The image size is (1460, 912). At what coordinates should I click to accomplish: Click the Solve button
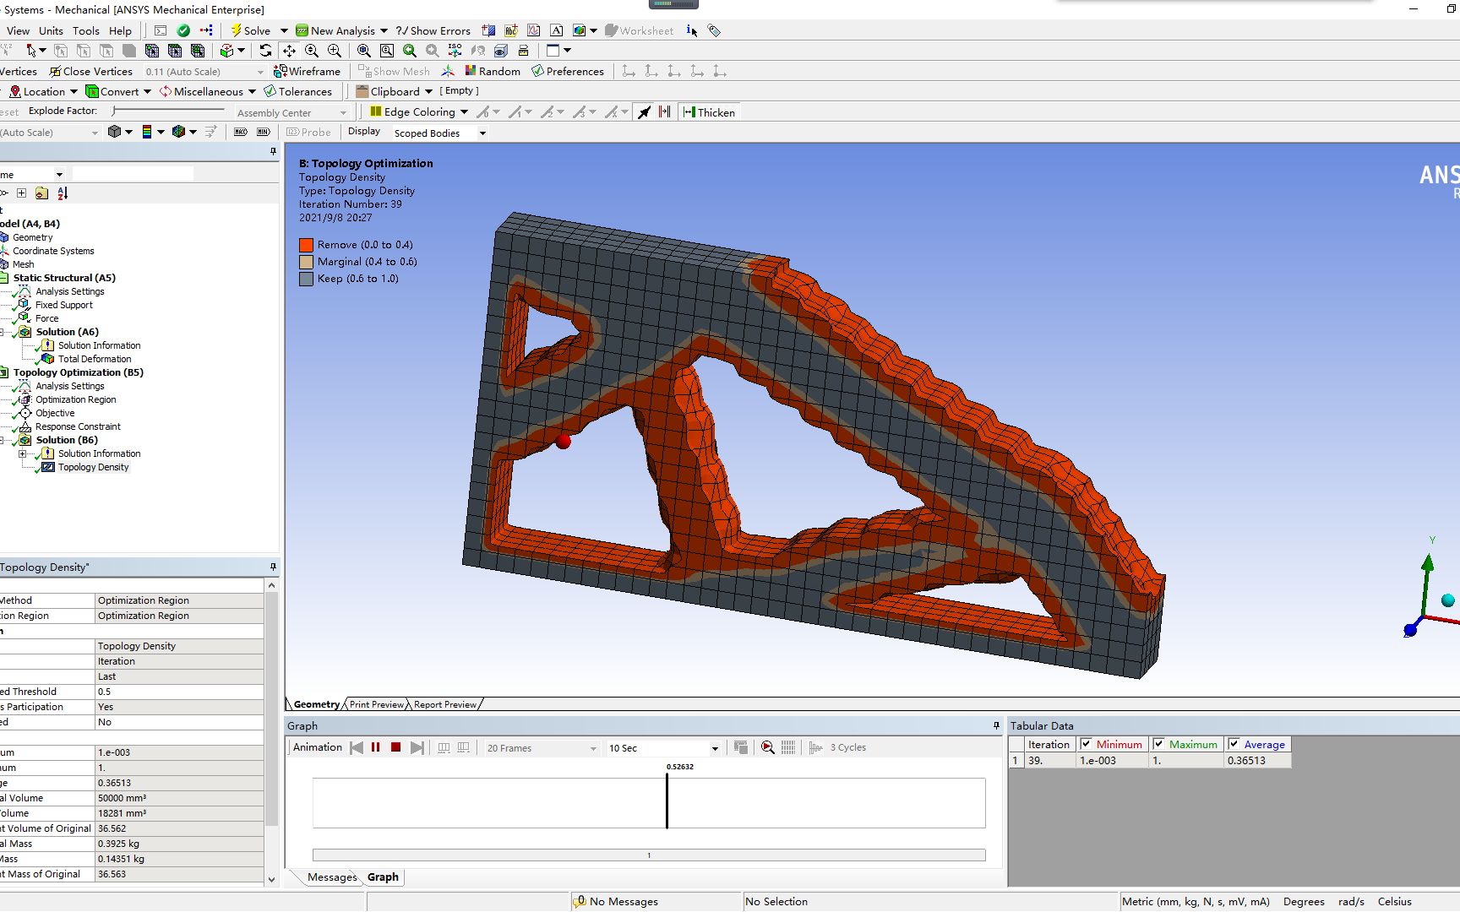pos(251,30)
